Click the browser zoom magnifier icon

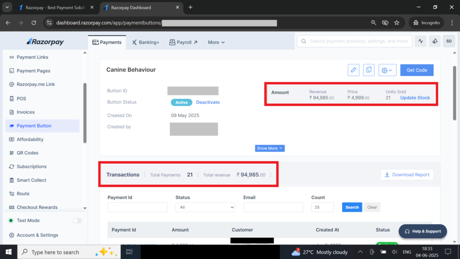pyautogui.click(x=374, y=22)
